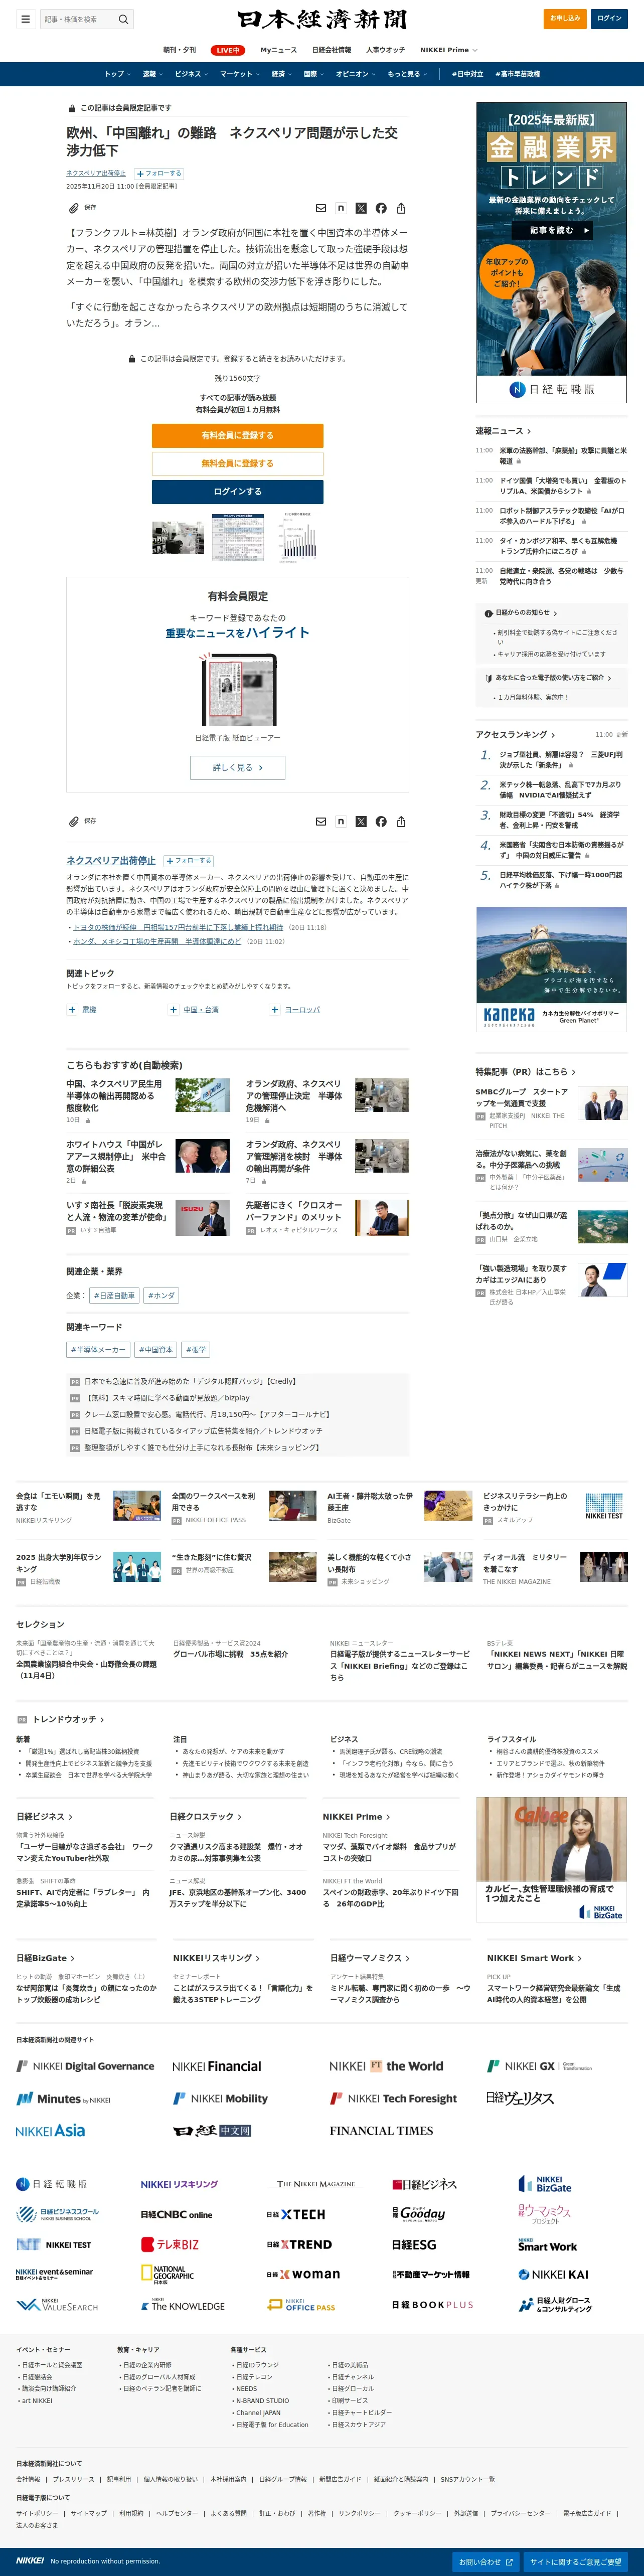Screen dimensions: 644x2576
Task: Expand the 速報 navigation dropdown
Action: coord(152,74)
